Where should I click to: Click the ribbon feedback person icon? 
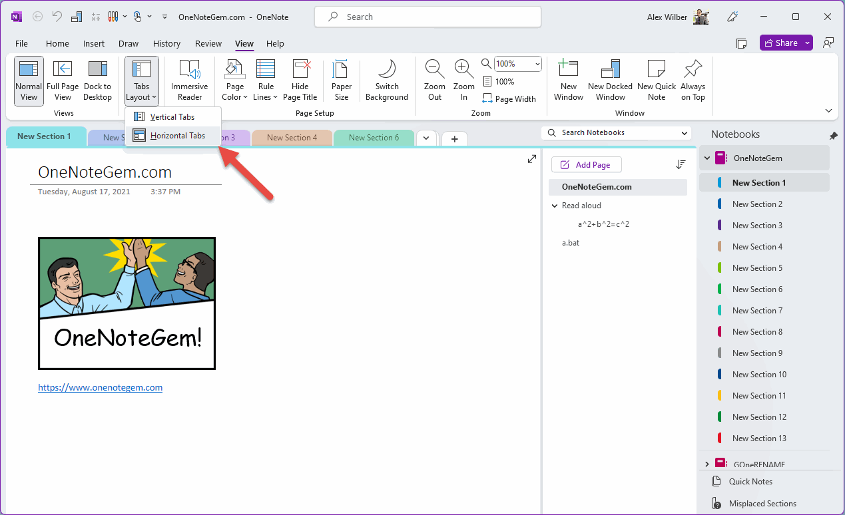pyautogui.click(x=828, y=43)
